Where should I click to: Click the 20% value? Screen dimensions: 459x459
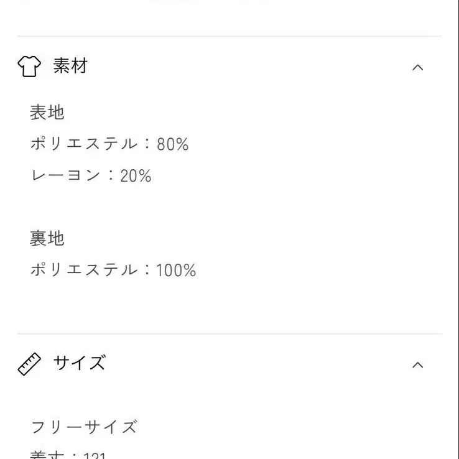click(x=136, y=176)
